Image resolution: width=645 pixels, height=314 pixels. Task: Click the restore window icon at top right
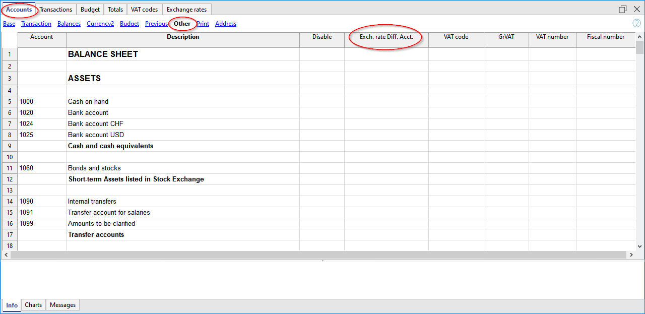623,9
